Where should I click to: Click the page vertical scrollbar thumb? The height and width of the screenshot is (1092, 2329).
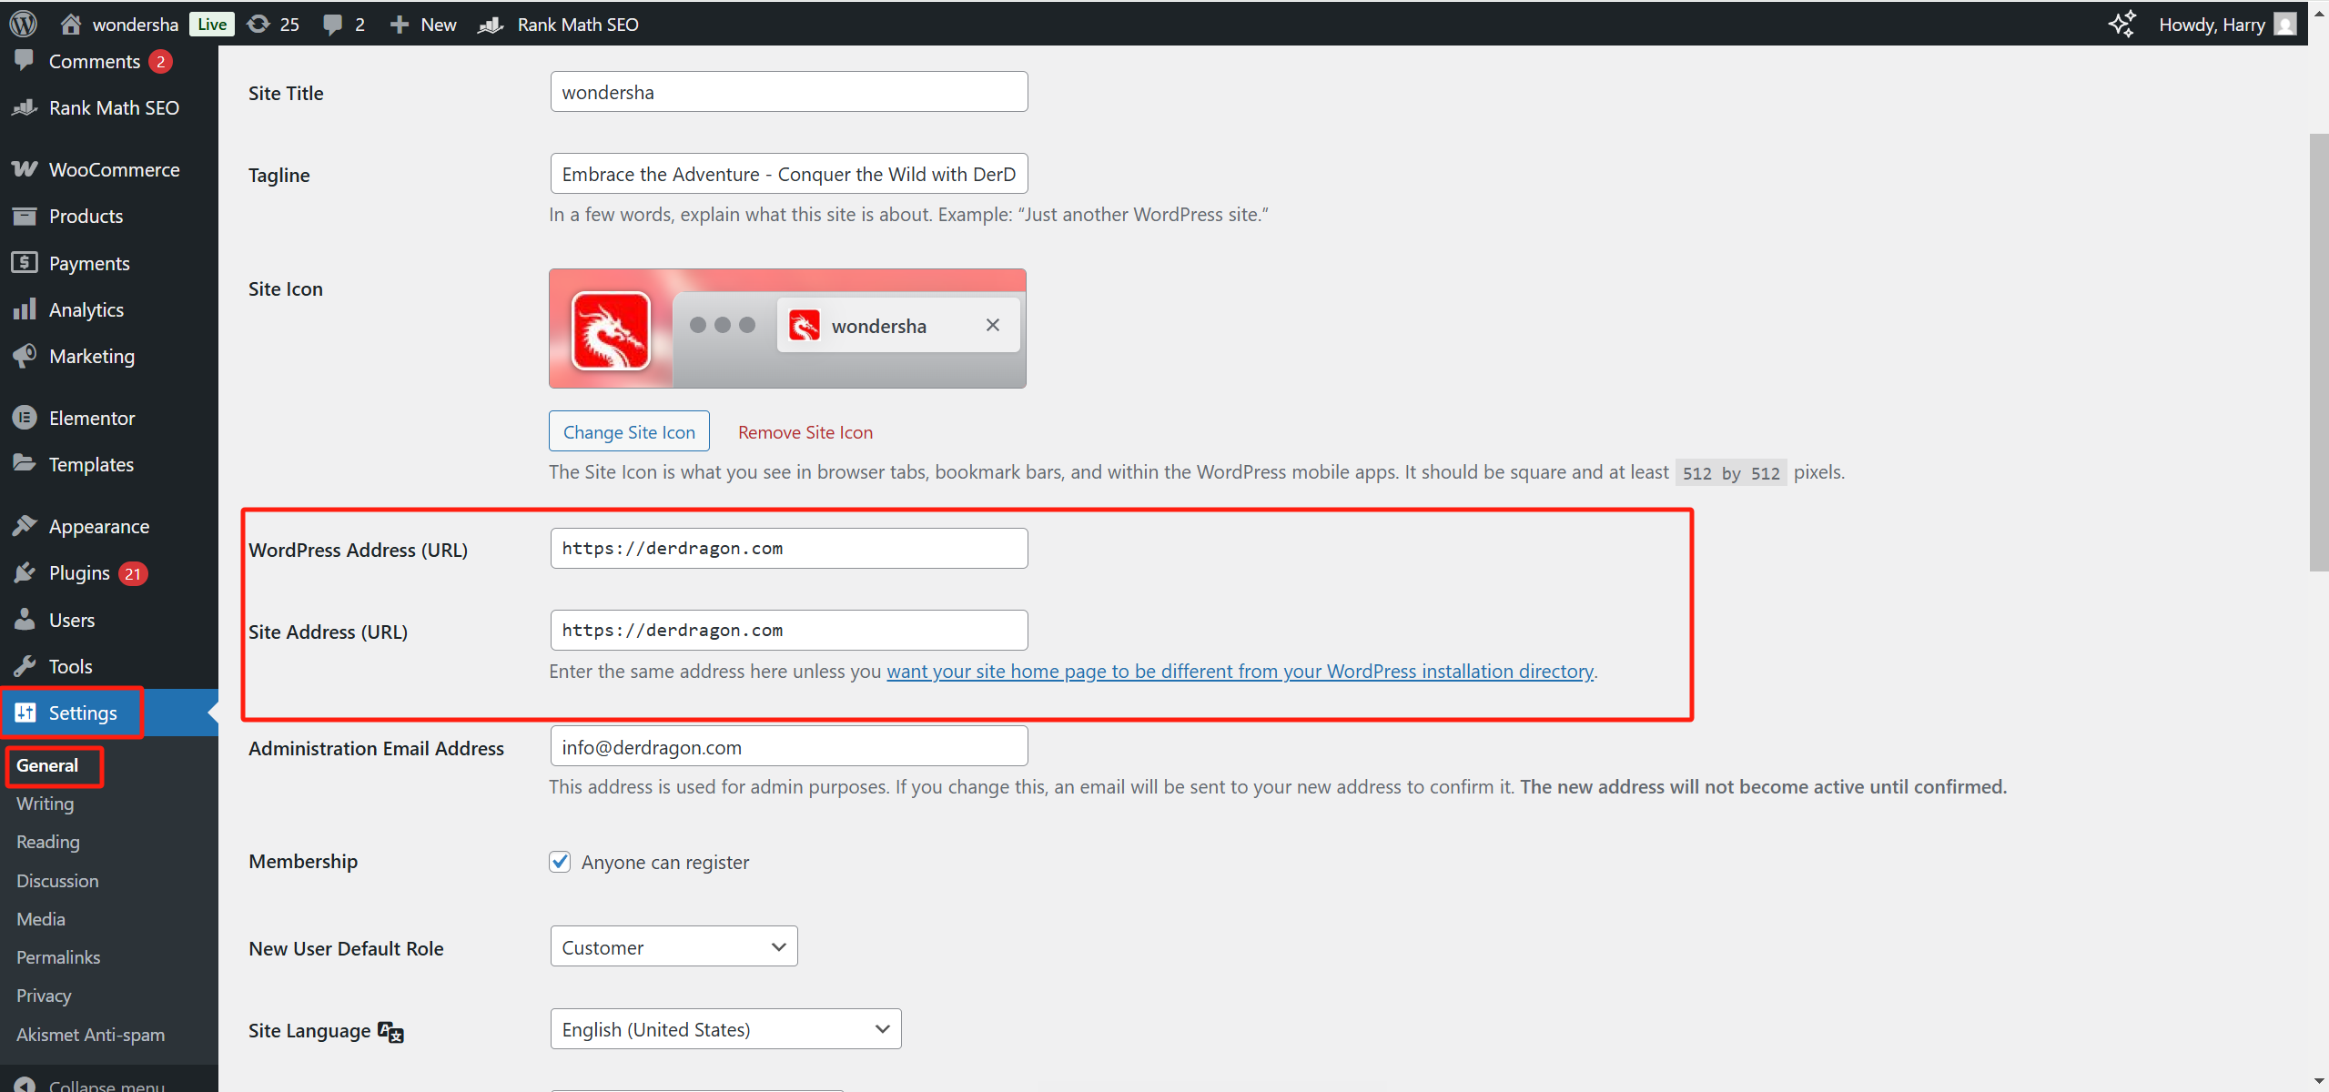click(x=2318, y=352)
